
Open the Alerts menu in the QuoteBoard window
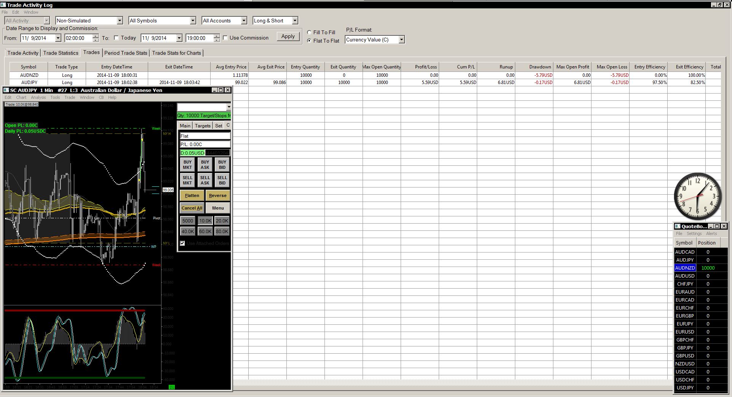[711, 233]
